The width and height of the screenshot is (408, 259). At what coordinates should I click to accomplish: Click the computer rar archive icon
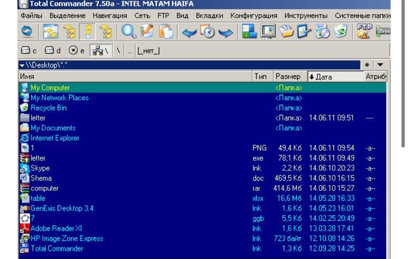pyautogui.click(x=24, y=188)
